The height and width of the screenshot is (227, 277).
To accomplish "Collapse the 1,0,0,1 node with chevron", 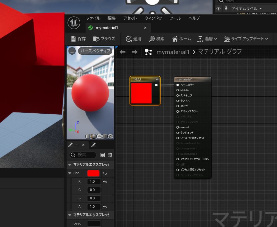I will coord(157,79).
